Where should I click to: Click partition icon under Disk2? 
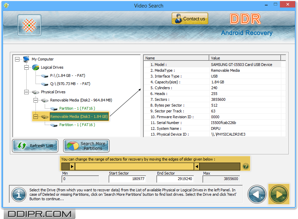pyautogui.click(x=54, y=109)
